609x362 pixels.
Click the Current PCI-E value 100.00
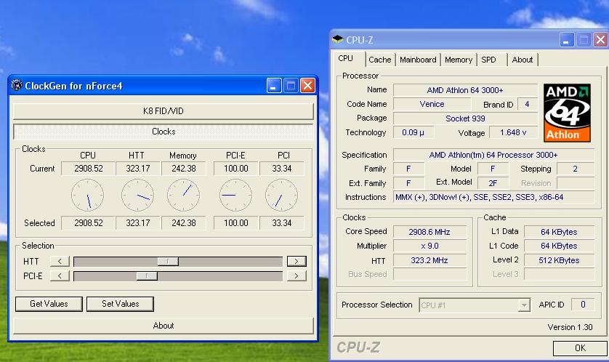[x=235, y=169]
